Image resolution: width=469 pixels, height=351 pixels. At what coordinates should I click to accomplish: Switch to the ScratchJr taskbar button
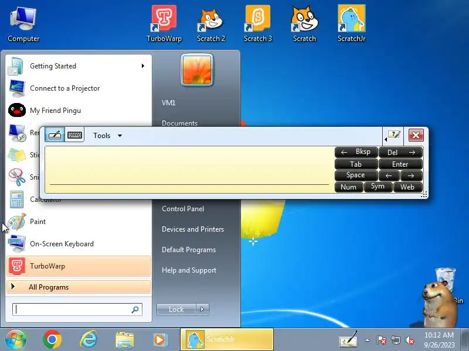[227, 339]
